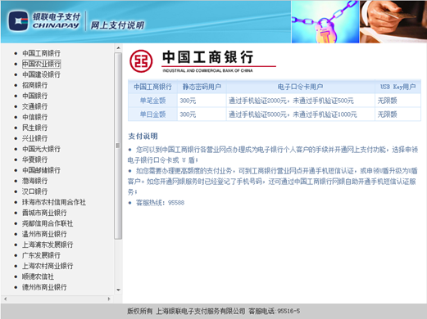The height and width of the screenshot is (319, 427).
Task: Select 晋城市商业银行 entry
Action: pyautogui.click(x=44, y=213)
